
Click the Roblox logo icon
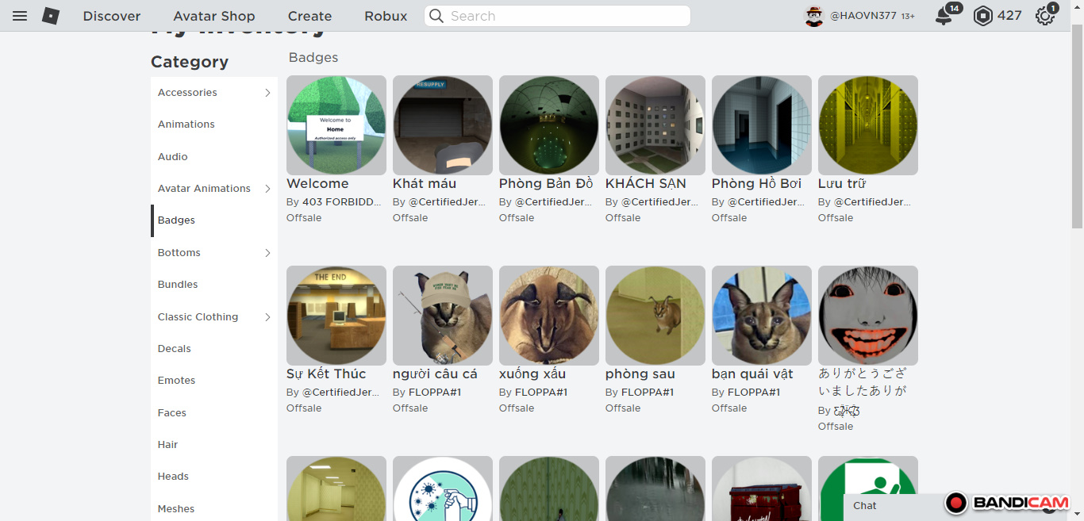coord(51,16)
